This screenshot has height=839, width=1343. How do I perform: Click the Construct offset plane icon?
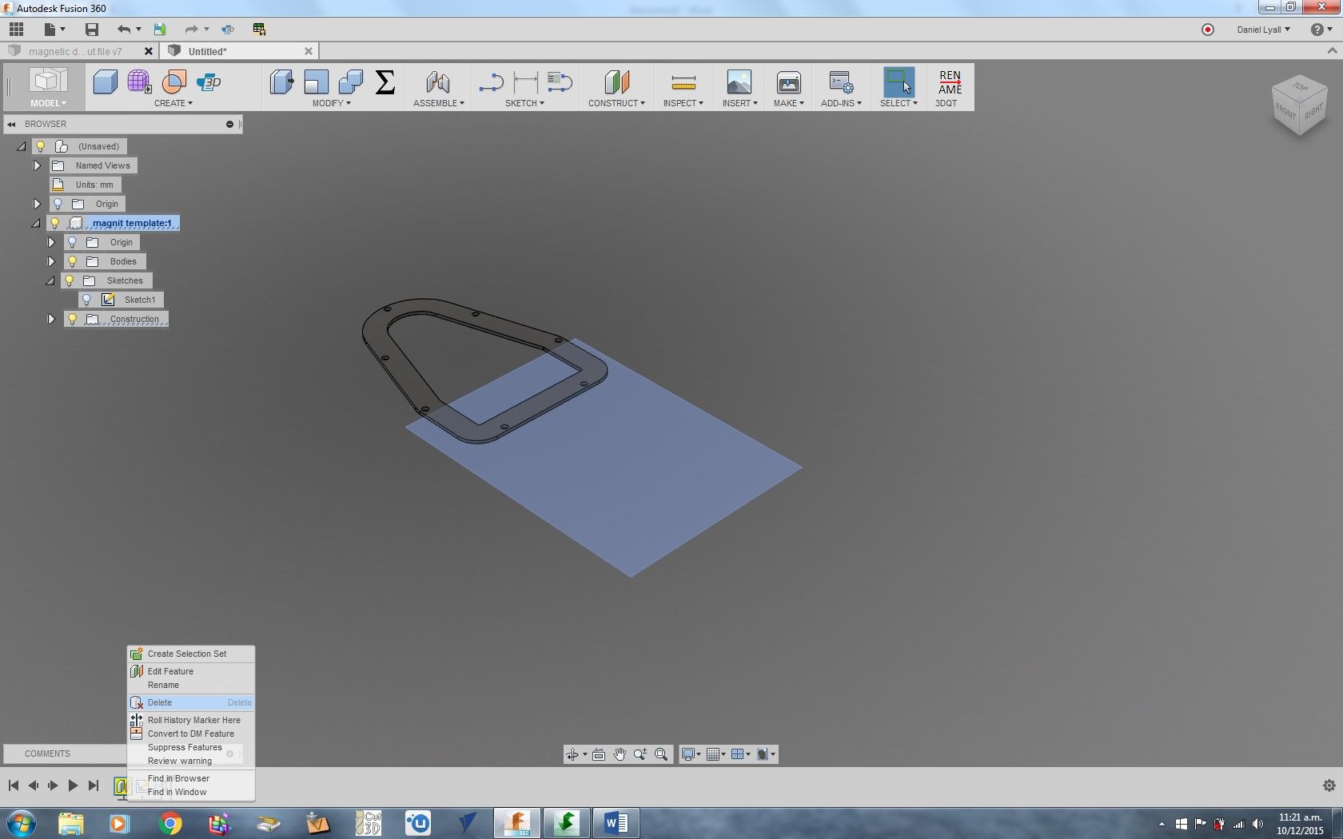[x=616, y=82]
